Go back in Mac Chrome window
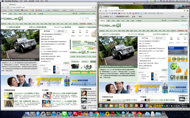Image resolution: width=190 pixels, height=118 pixels. click(x=2, y=7)
